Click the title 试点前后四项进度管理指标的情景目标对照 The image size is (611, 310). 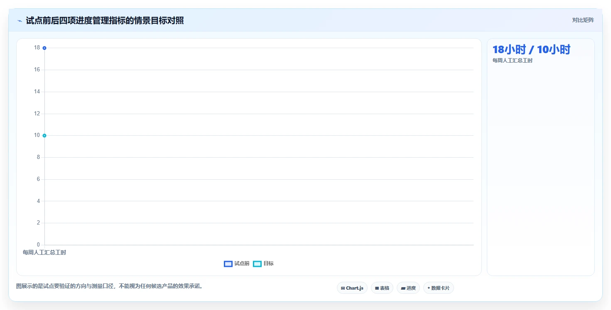[x=105, y=20]
